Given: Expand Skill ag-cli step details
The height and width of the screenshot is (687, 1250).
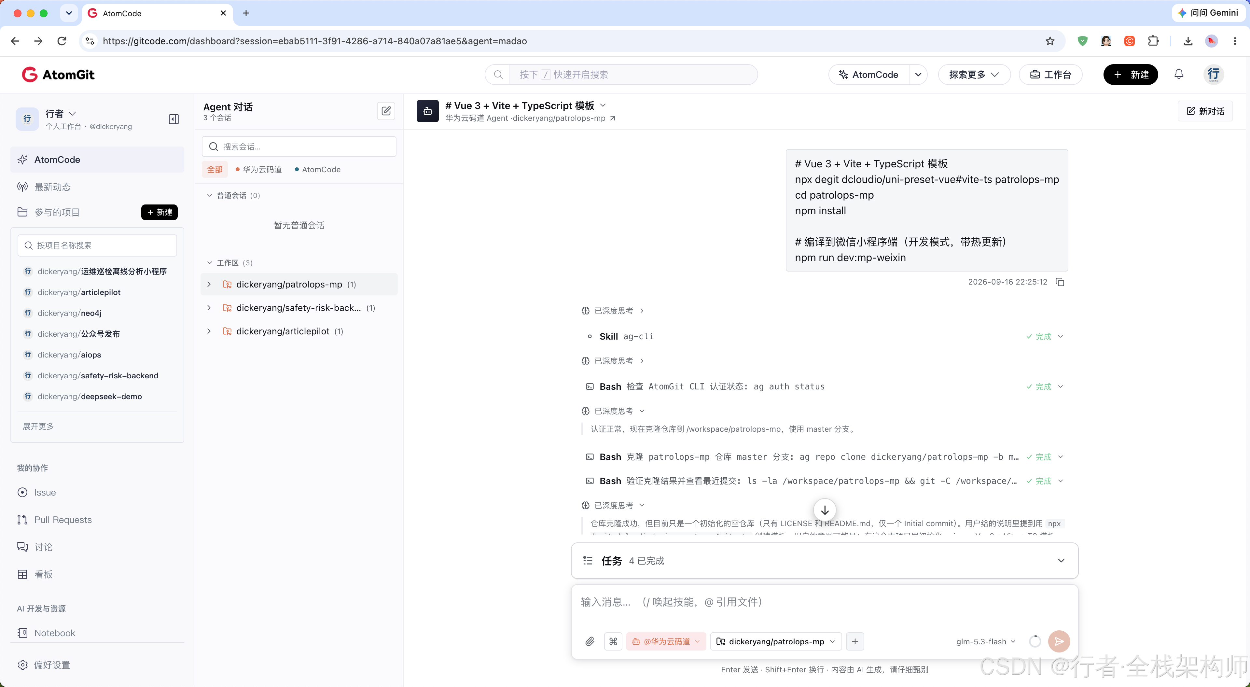Looking at the screenshot, I should [x=1060, y=336].
